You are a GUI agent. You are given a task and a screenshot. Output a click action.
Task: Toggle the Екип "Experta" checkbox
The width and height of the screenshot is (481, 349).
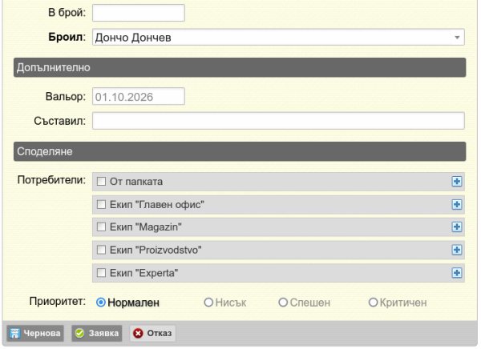(101, 273)
